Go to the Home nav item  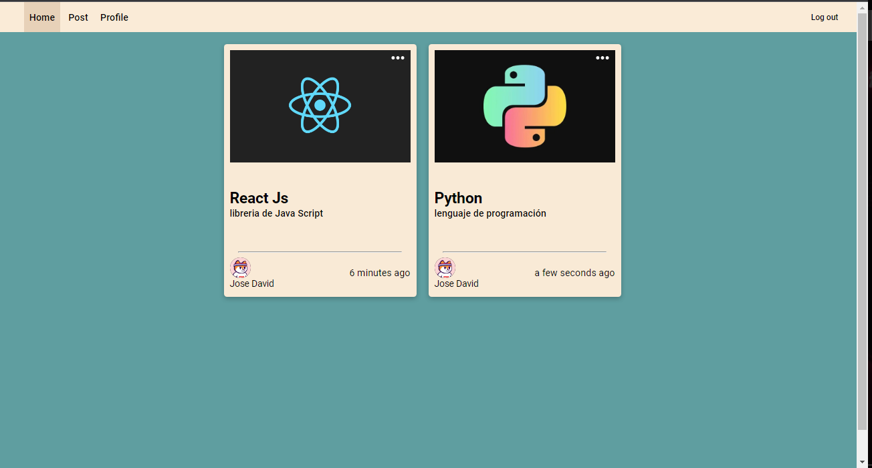[x=42, y=17]
